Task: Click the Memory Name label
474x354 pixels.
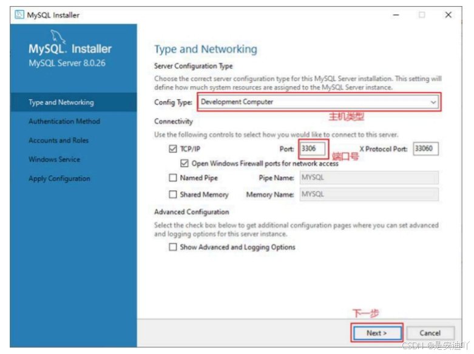Action: point(270,195)
